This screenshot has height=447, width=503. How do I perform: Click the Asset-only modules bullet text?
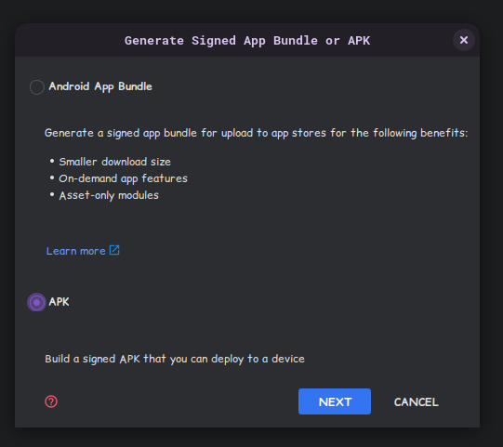(x=109, y=195)
